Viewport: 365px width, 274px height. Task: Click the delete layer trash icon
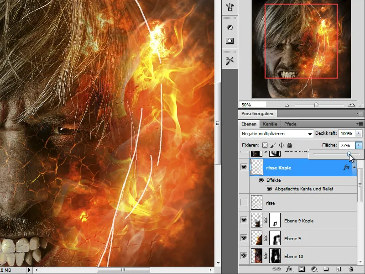pos(351,269)
